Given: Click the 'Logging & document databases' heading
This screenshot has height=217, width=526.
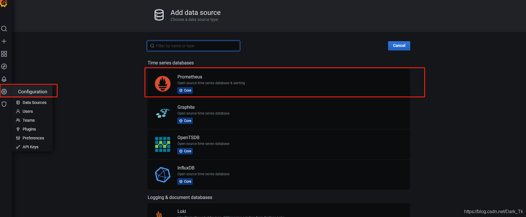Looking at the screenshot, I should (180, 197).
